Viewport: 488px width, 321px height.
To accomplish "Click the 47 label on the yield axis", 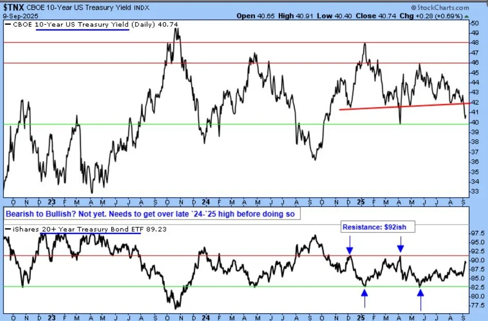I will 475,53.
